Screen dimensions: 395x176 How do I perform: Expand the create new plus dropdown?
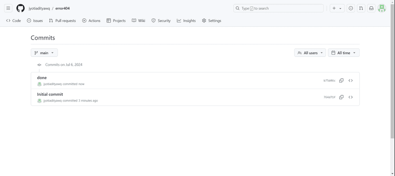[337, 8]
